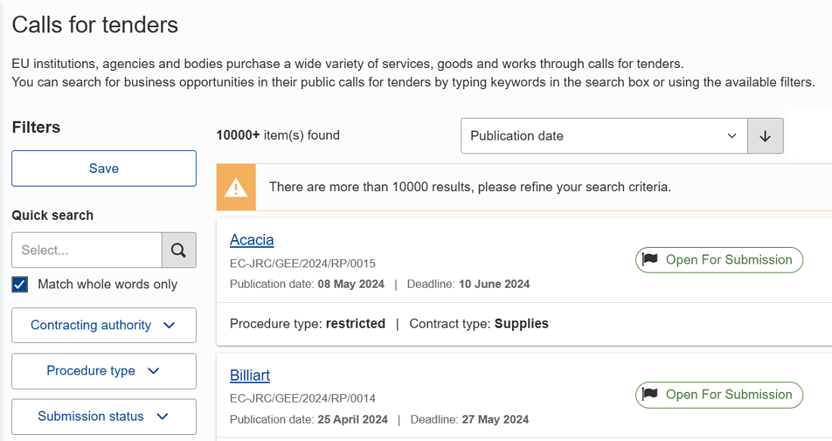832x441 pixels.
Task: Open the Publication date sort dropdown
Action: click(604, 136)
